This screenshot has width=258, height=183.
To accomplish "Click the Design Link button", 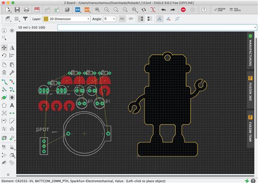I will [219, 9].
